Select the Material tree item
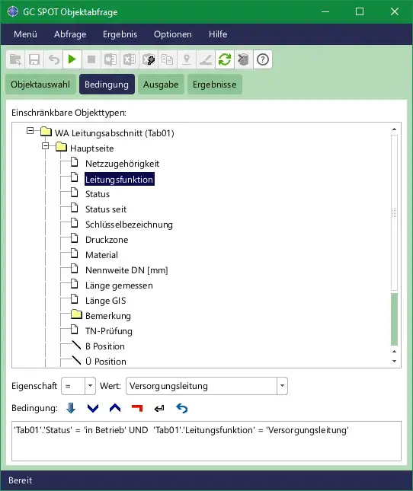Viewport: 413px width, 491px height. pyautogui.click(x=101, y=255)
